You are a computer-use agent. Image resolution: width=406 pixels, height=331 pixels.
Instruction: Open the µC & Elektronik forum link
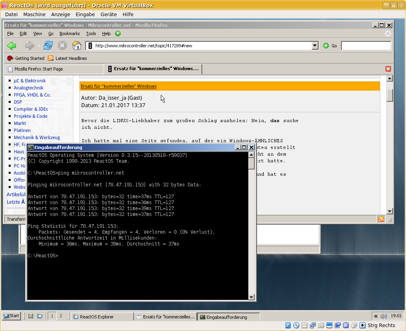[30, 81]
